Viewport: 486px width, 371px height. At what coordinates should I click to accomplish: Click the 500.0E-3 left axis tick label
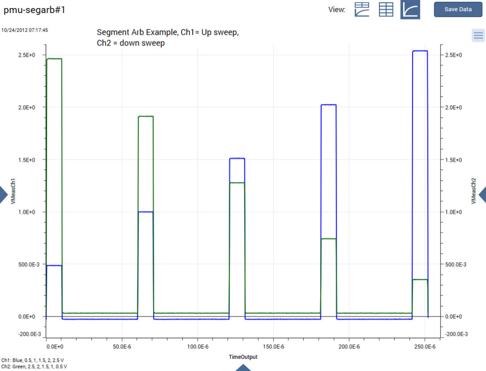[29, 264]
